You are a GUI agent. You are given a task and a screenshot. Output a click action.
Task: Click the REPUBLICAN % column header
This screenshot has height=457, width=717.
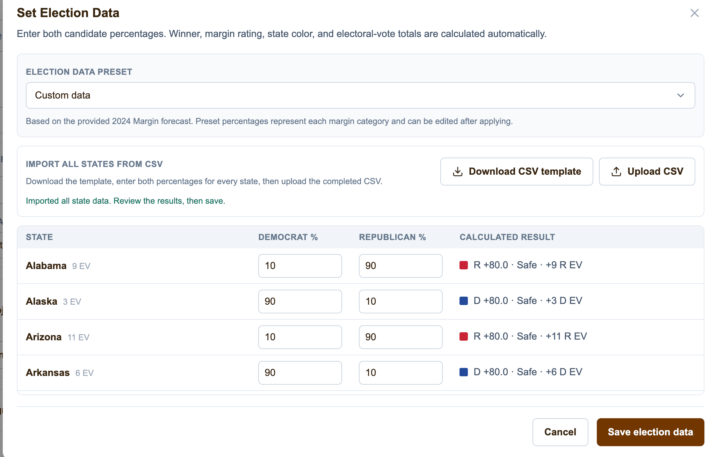pos(392,237)
